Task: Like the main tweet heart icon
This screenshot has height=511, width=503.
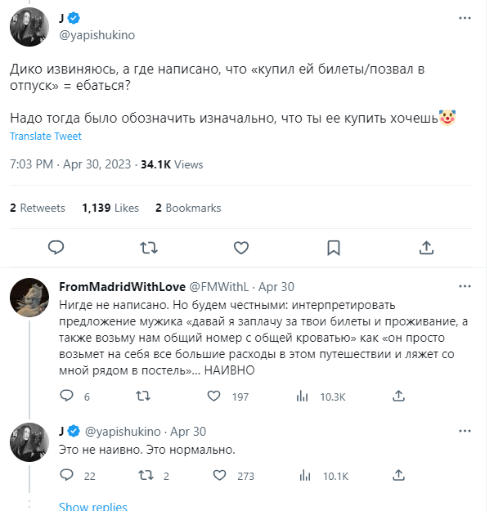Action: pyautogui.click(x=241, y=247)
